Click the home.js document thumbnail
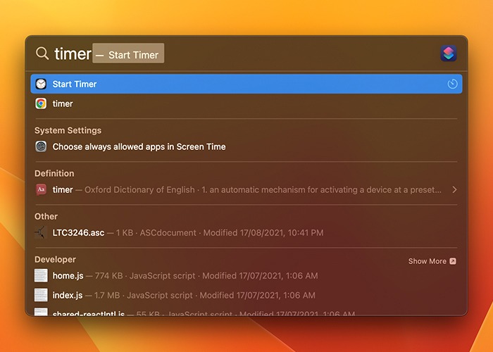This screenshot has height=352, width=493. point(41,276)
